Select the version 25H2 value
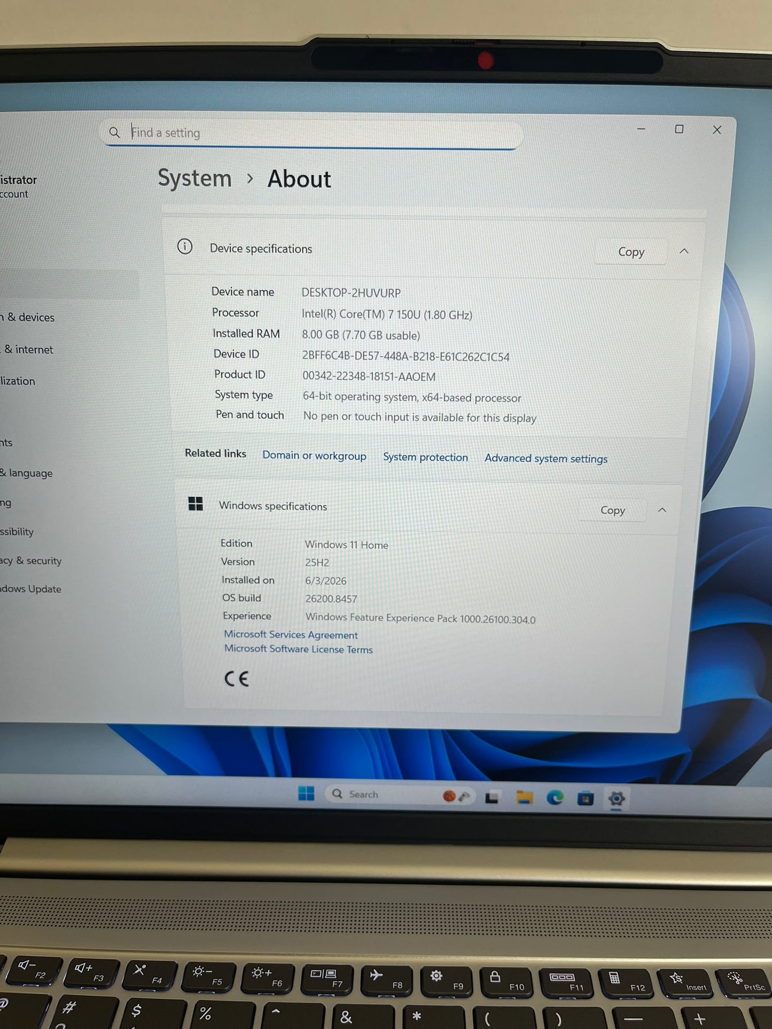This screenshot has height=1029, width=772. [x=317, y=562]
